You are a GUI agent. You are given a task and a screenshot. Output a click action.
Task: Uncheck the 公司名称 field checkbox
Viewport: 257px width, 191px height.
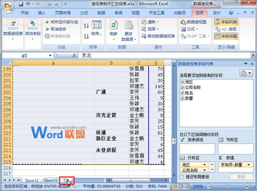click(182, 87)
